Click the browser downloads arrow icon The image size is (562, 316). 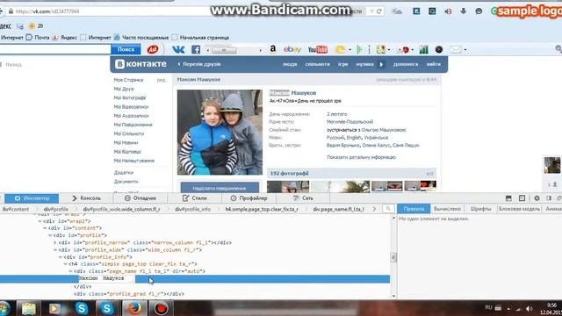(x=463, y=11)
